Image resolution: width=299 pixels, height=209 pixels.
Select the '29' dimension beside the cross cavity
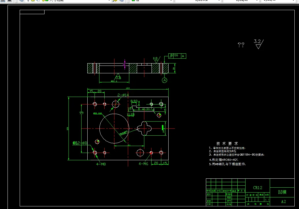click(x=163, y=131)
